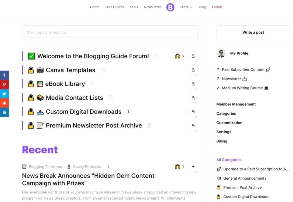Open Free Guides in navigation bar
The width and height of the screenshot is (293, 202).
click(115, 7)
